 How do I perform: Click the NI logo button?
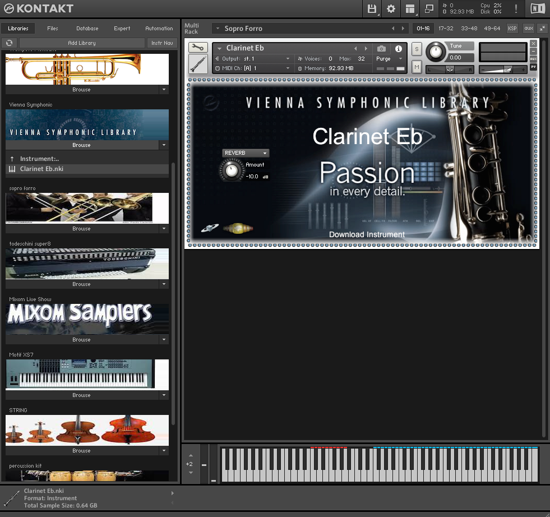(538, 9)
